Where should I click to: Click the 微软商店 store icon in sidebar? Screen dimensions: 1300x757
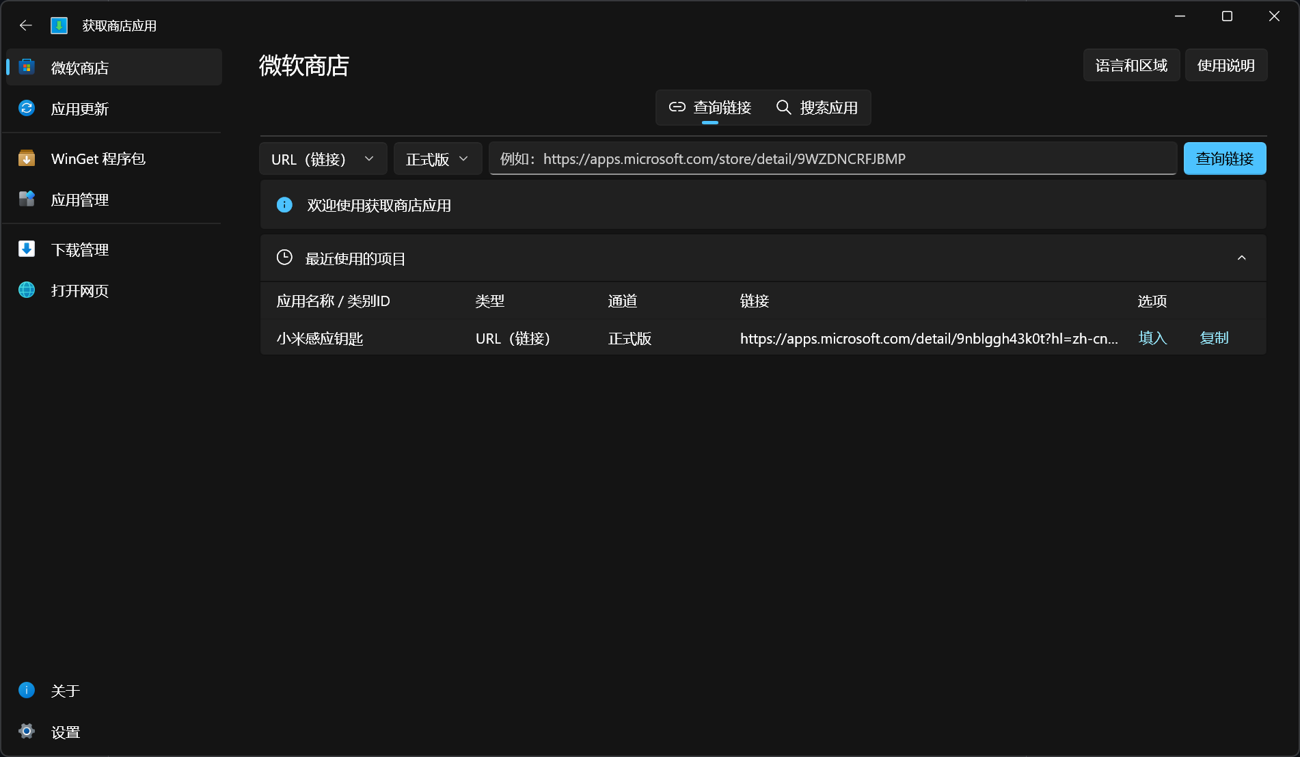[x=27, y=67]
